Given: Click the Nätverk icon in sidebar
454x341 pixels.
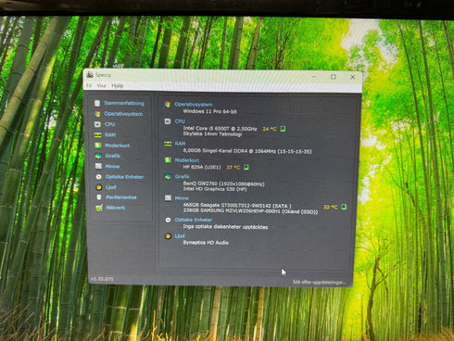Looking at the screenshot, I should [99, 208].
